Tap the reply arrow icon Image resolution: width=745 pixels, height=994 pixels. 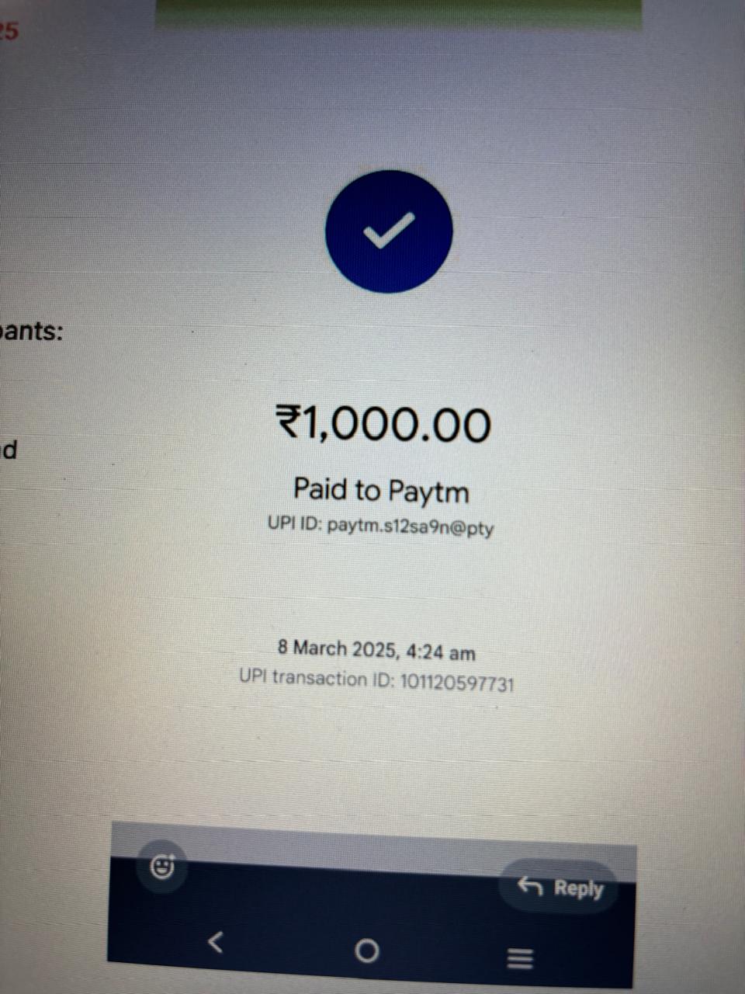(530, 885)
